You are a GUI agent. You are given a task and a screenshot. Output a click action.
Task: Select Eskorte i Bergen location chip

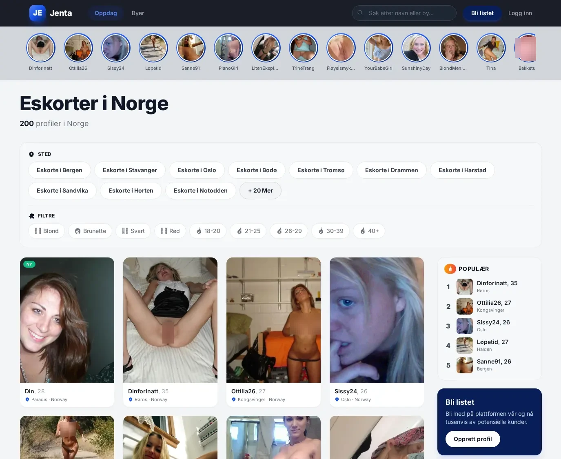[60, 170]
